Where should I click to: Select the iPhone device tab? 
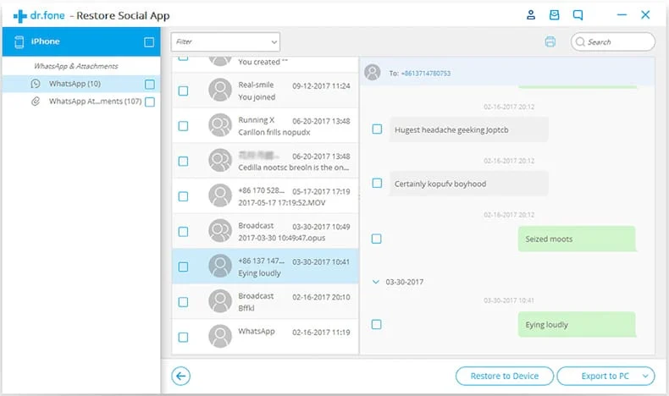click(x=81, y=41)
